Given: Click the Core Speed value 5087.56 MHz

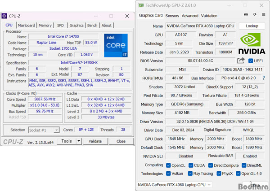Looking at the screenshot, I should click(45, 99).
